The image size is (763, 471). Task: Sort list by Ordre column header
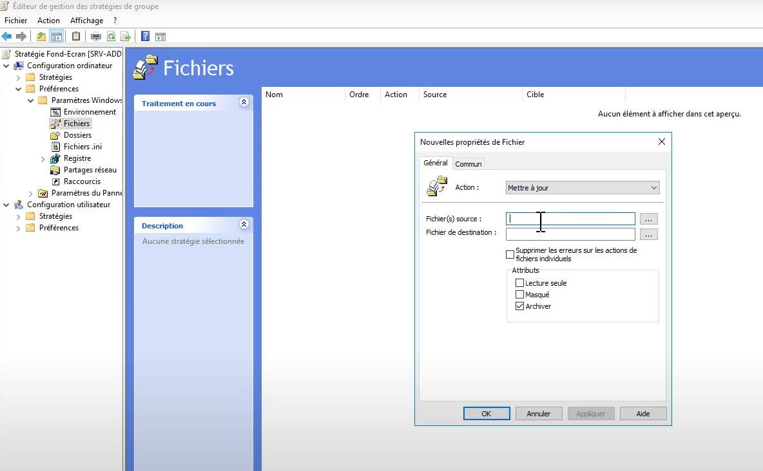(363, 95)
